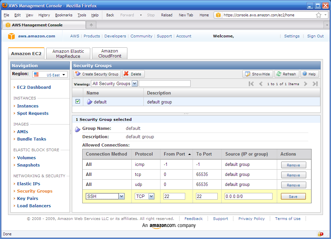Screen dimensions: 331x239
Task: Open the Forward history dropdown arrow
Action: coord(141,15)
